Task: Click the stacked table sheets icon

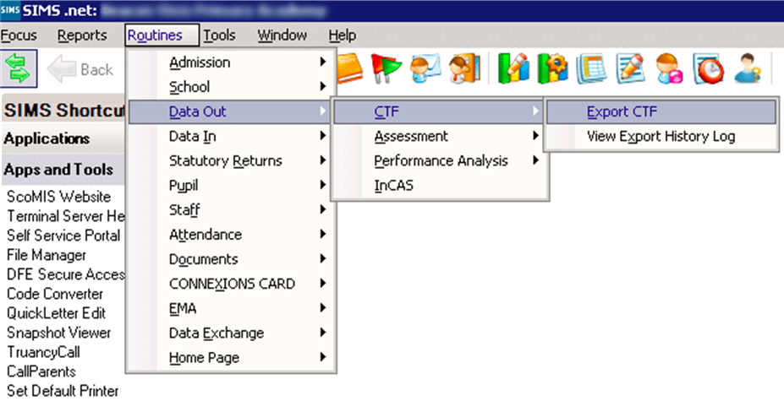Action: [591, 69]
